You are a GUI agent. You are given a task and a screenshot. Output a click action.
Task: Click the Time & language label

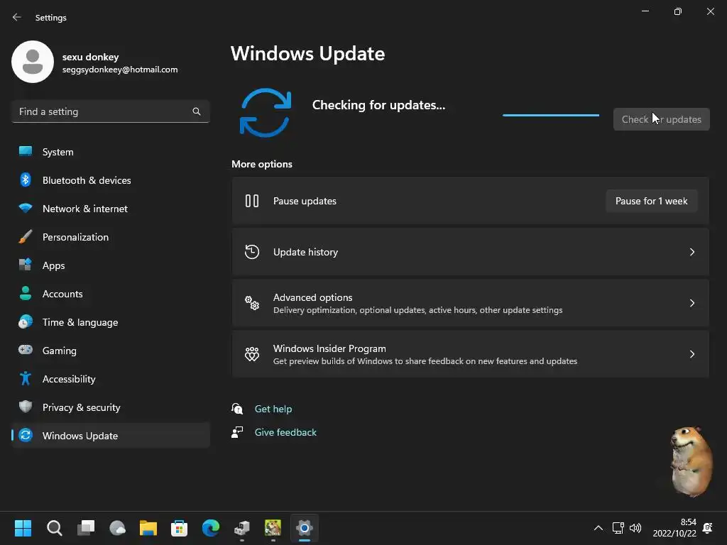(80, 323)
